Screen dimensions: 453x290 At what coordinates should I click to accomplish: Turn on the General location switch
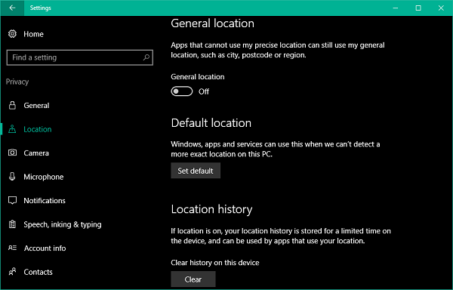[182, 91]
